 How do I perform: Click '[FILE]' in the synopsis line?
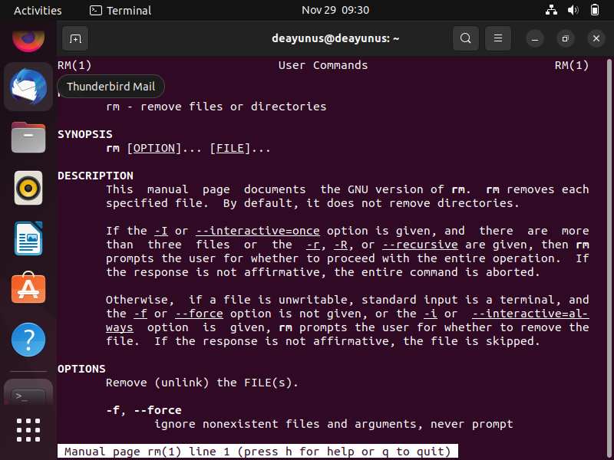(x=229, y=148)
